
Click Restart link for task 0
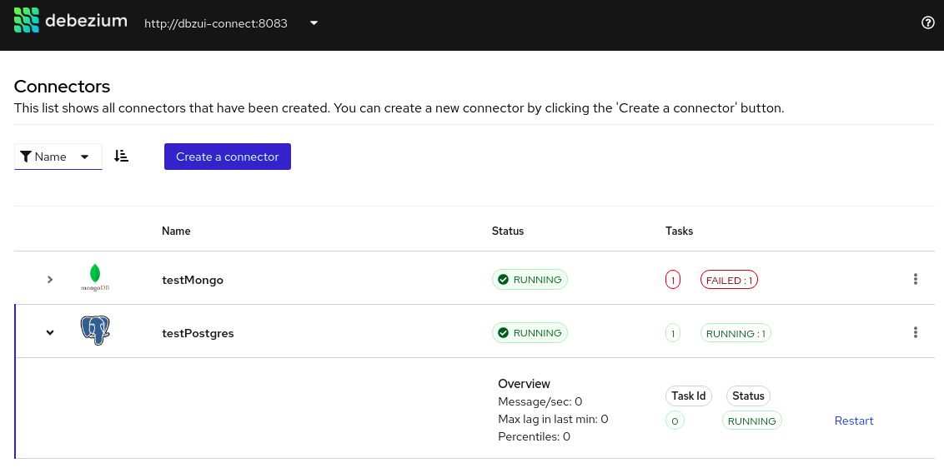(x=853, y=421)
